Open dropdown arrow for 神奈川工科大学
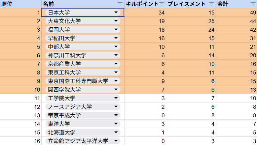Screen dimensions: 257x145 point(116,55)
